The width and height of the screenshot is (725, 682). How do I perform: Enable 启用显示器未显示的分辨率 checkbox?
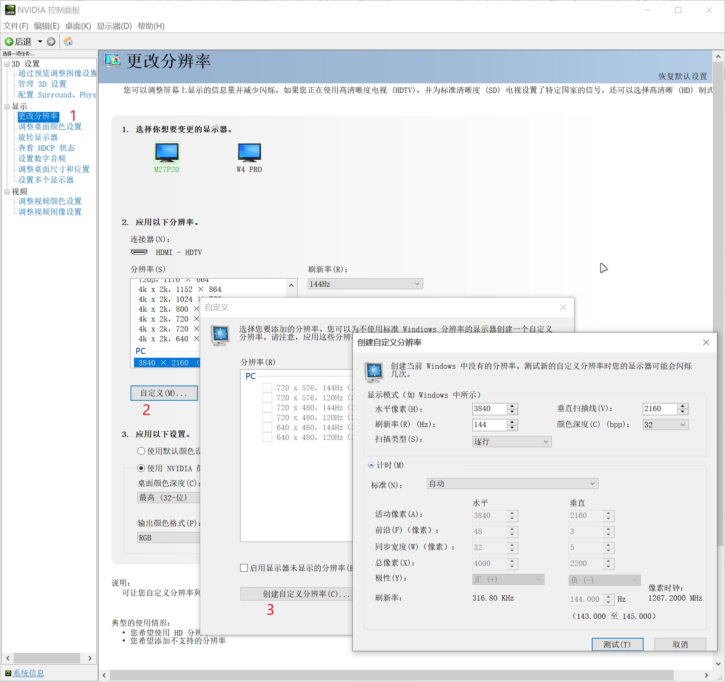coord(244,568)
